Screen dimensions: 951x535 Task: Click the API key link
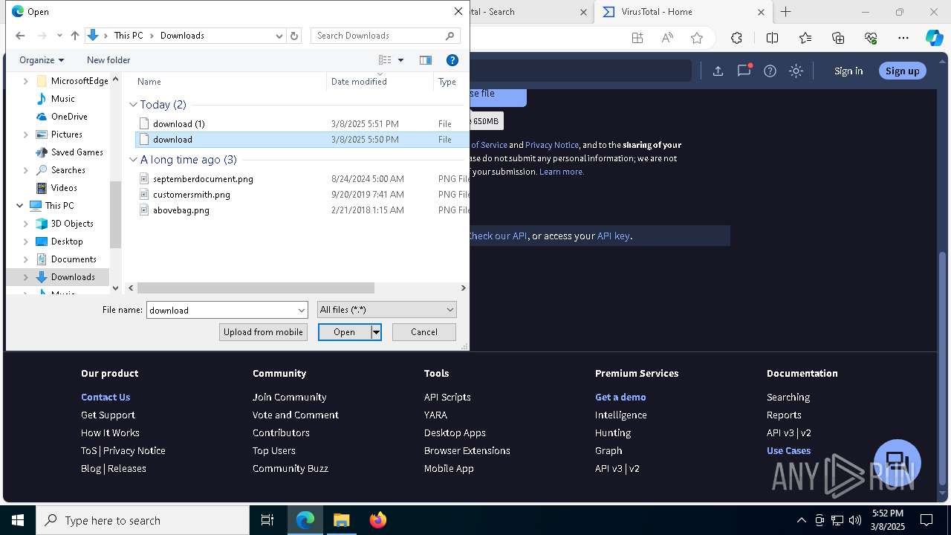tap(614, 236)
